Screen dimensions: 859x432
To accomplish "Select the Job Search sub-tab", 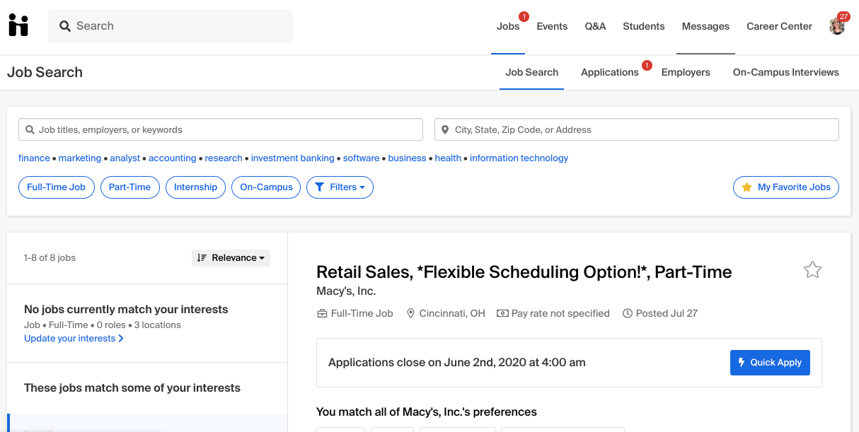I will 531,72.
